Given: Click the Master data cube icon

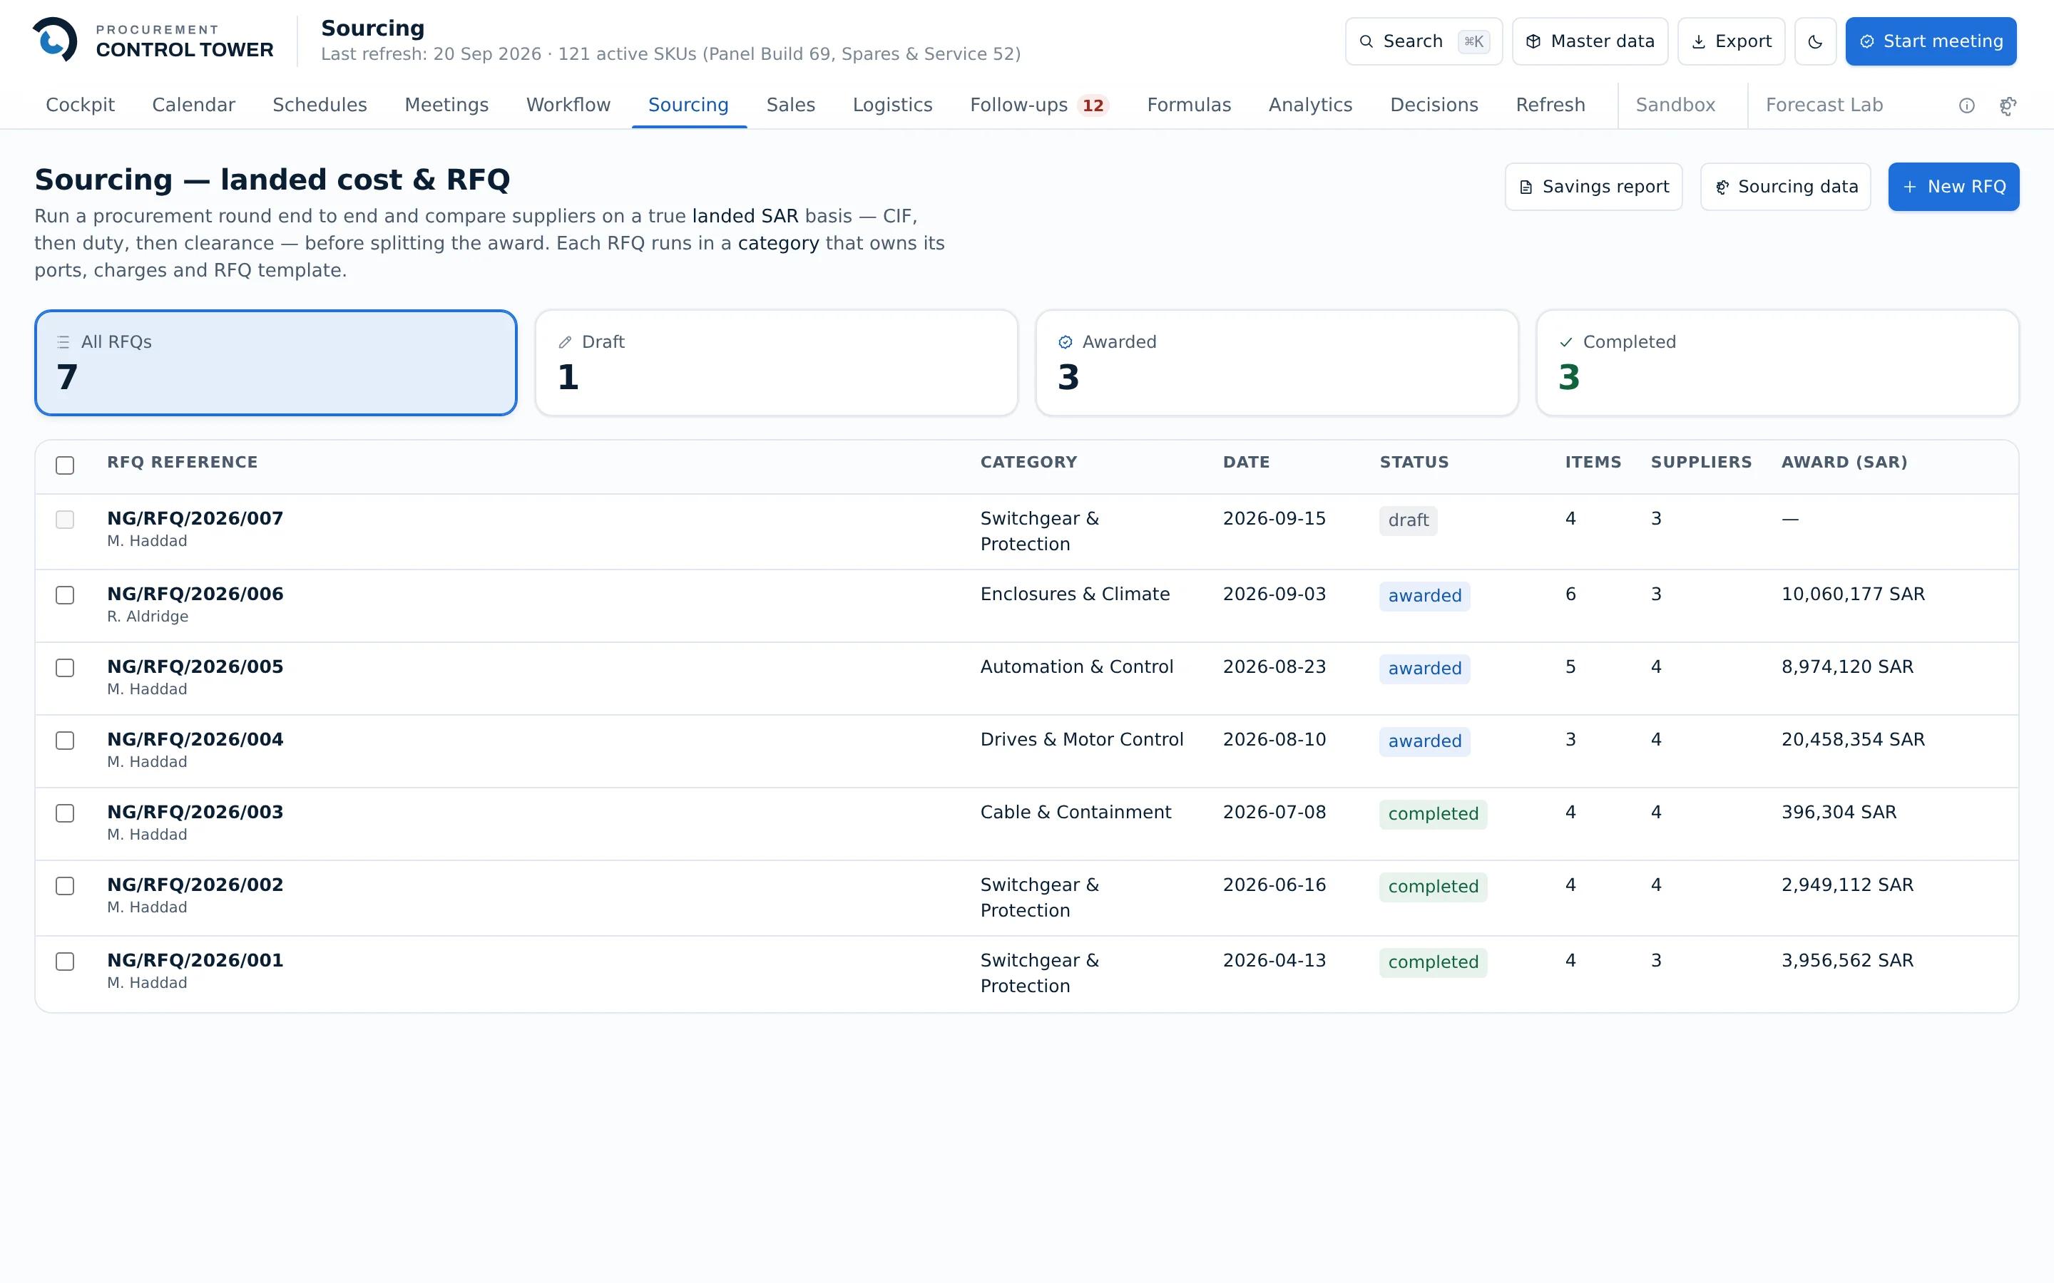Looking at the screenshot, I should click(1533, 41).
